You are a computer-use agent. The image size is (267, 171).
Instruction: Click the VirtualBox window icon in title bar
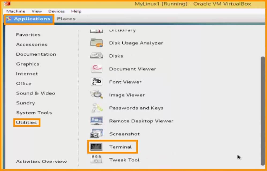tap(7, 3)
